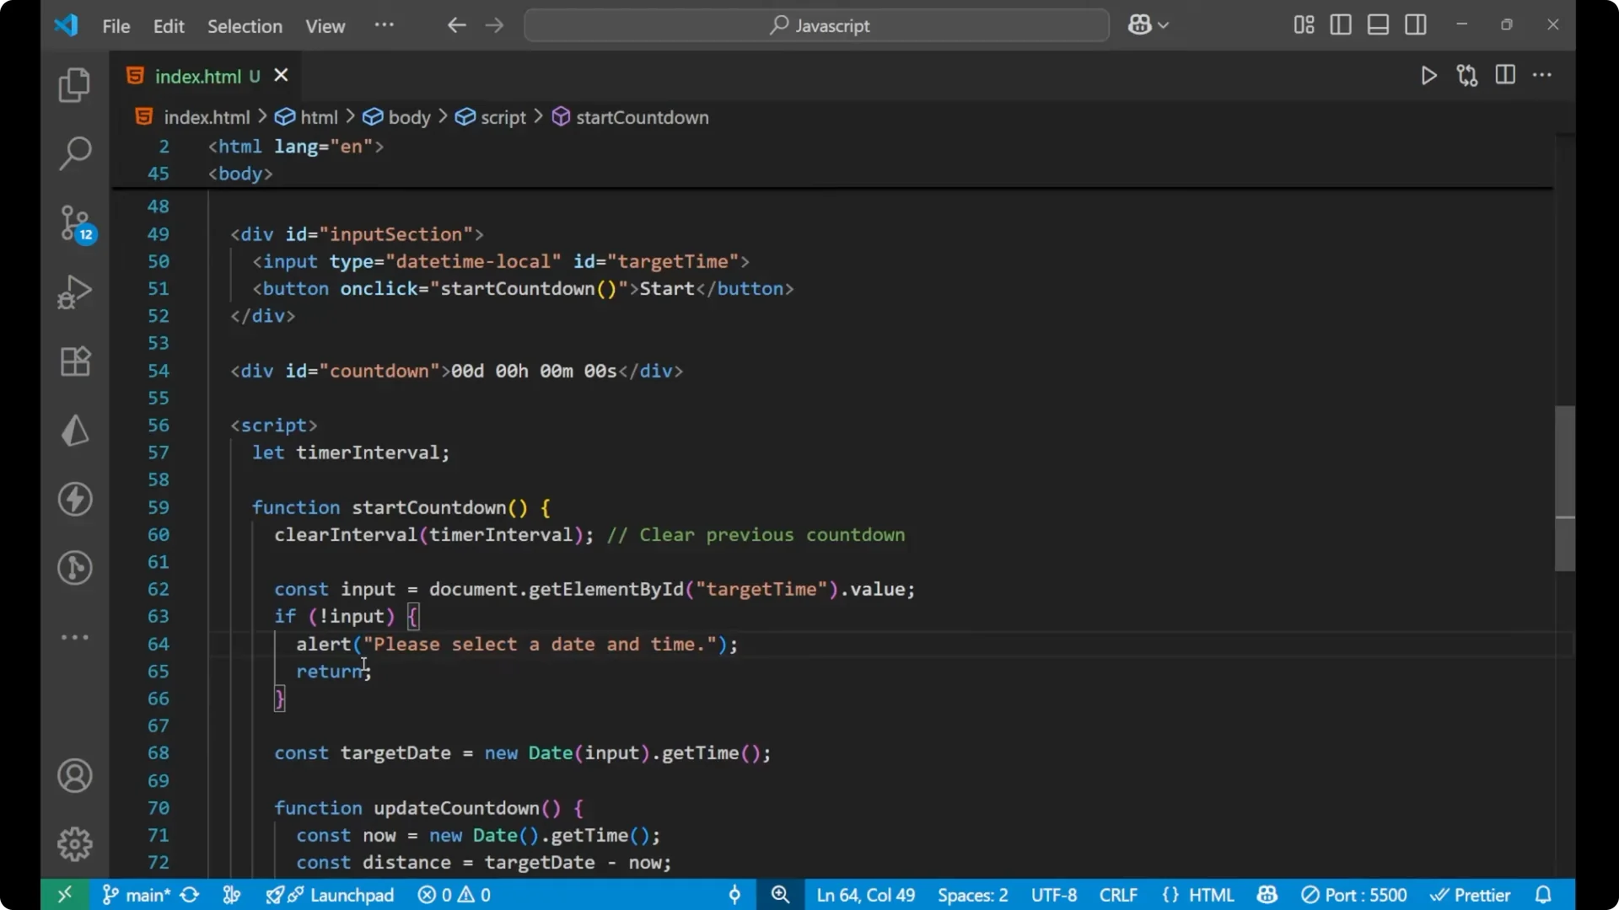Screen dimensions: 1619x910
Task: Click Launchpad in the status bar
Action: [x=342, y=895]
